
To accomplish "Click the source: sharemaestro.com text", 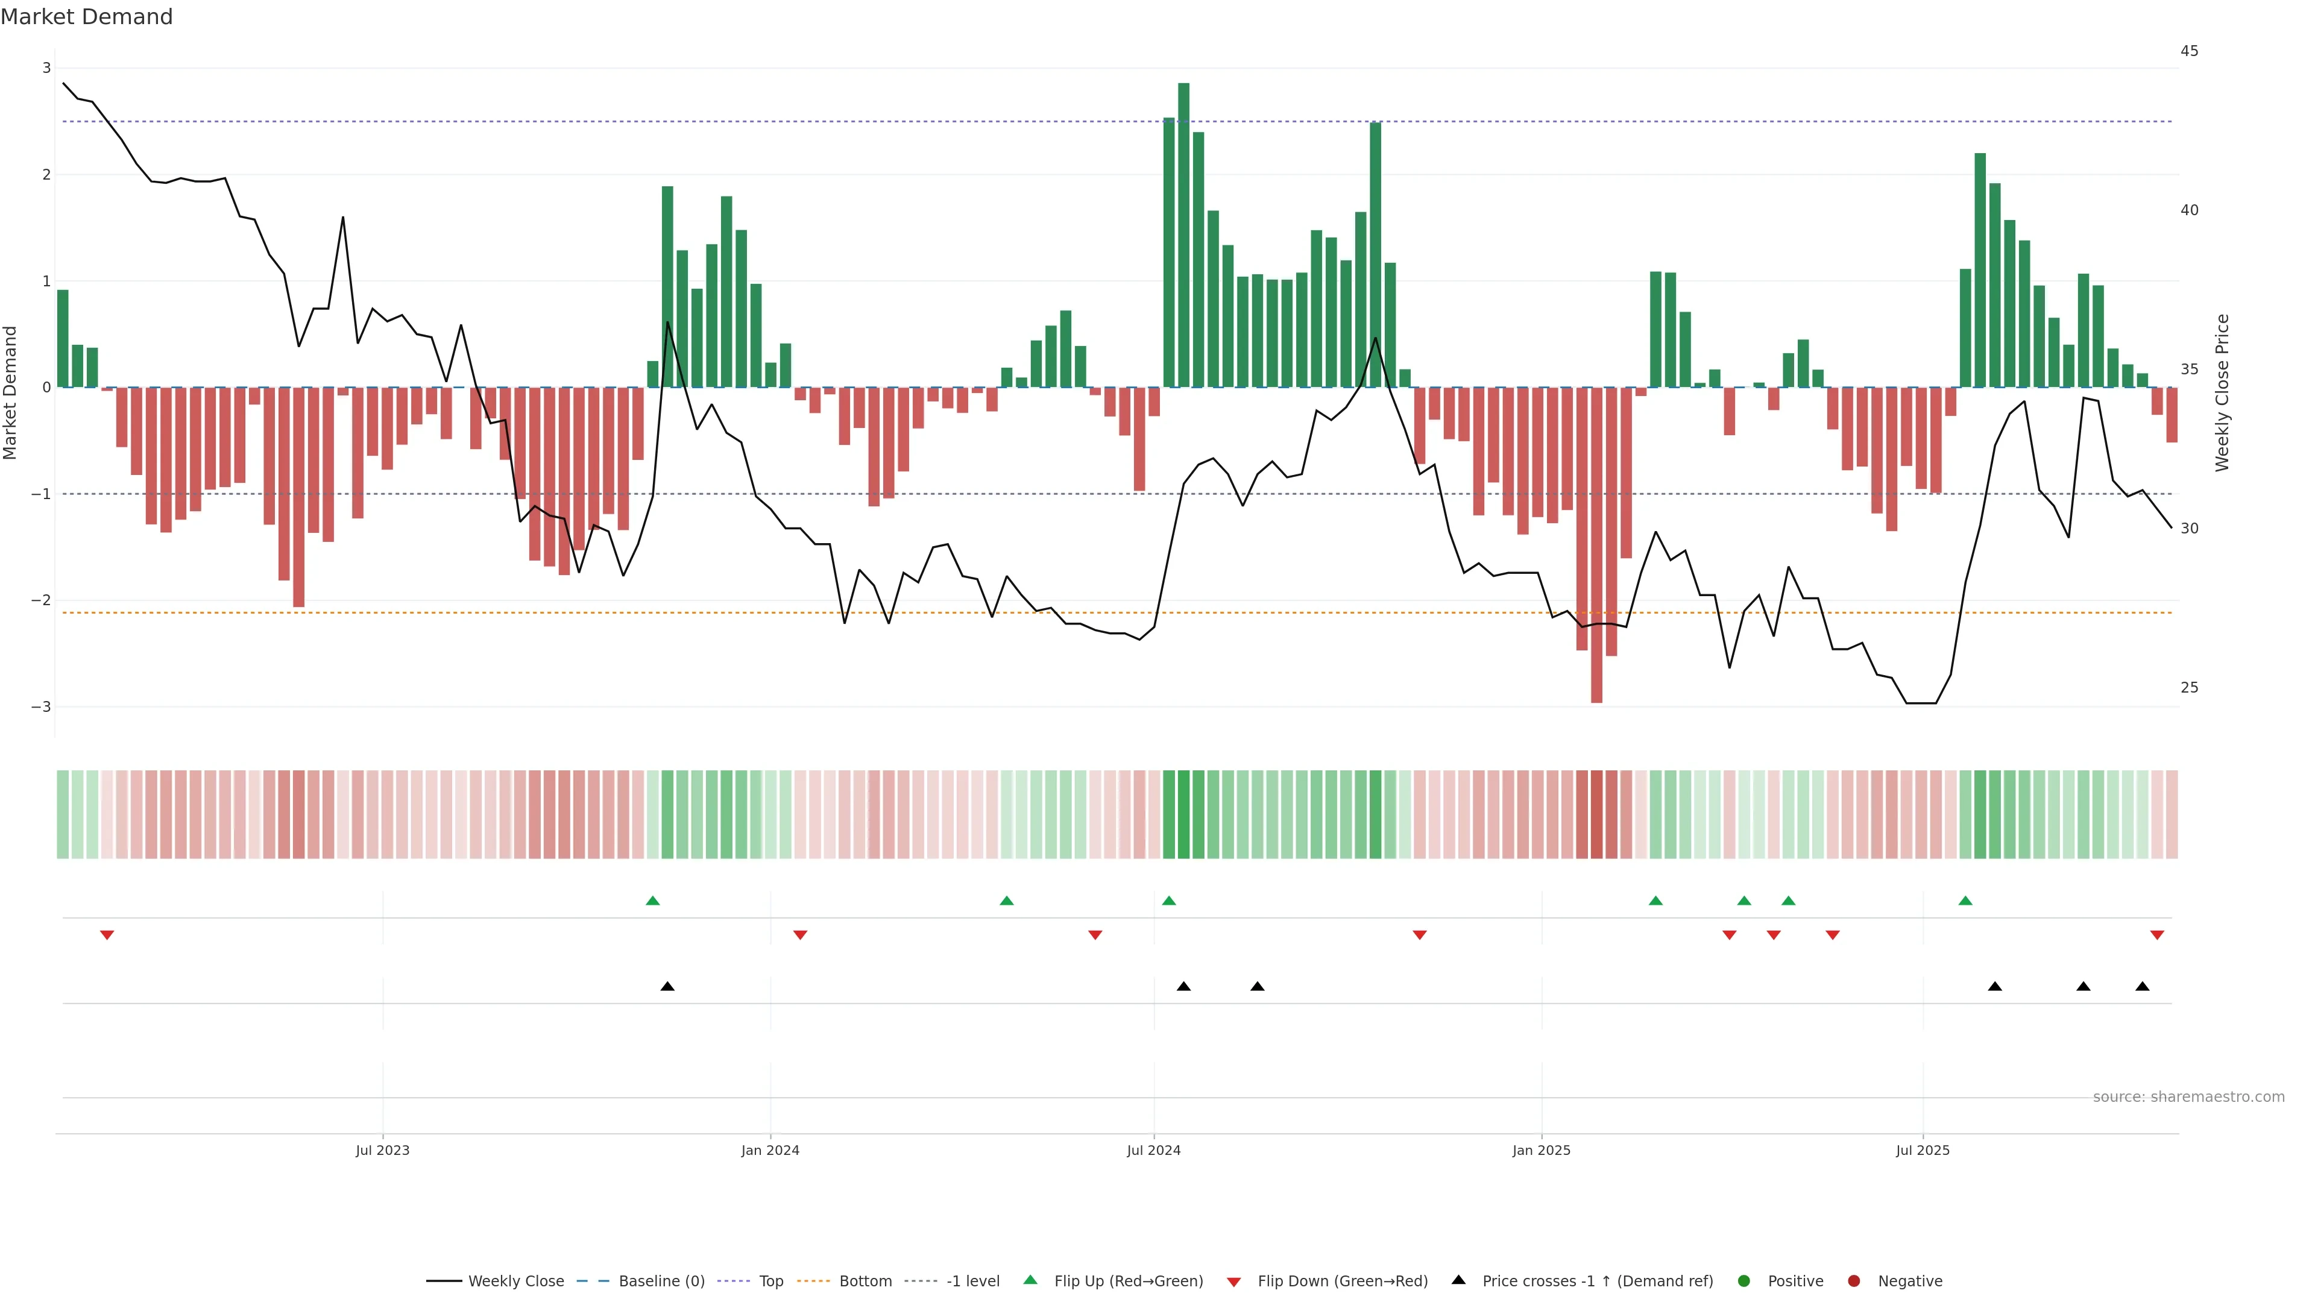I will [2188, 1097].
